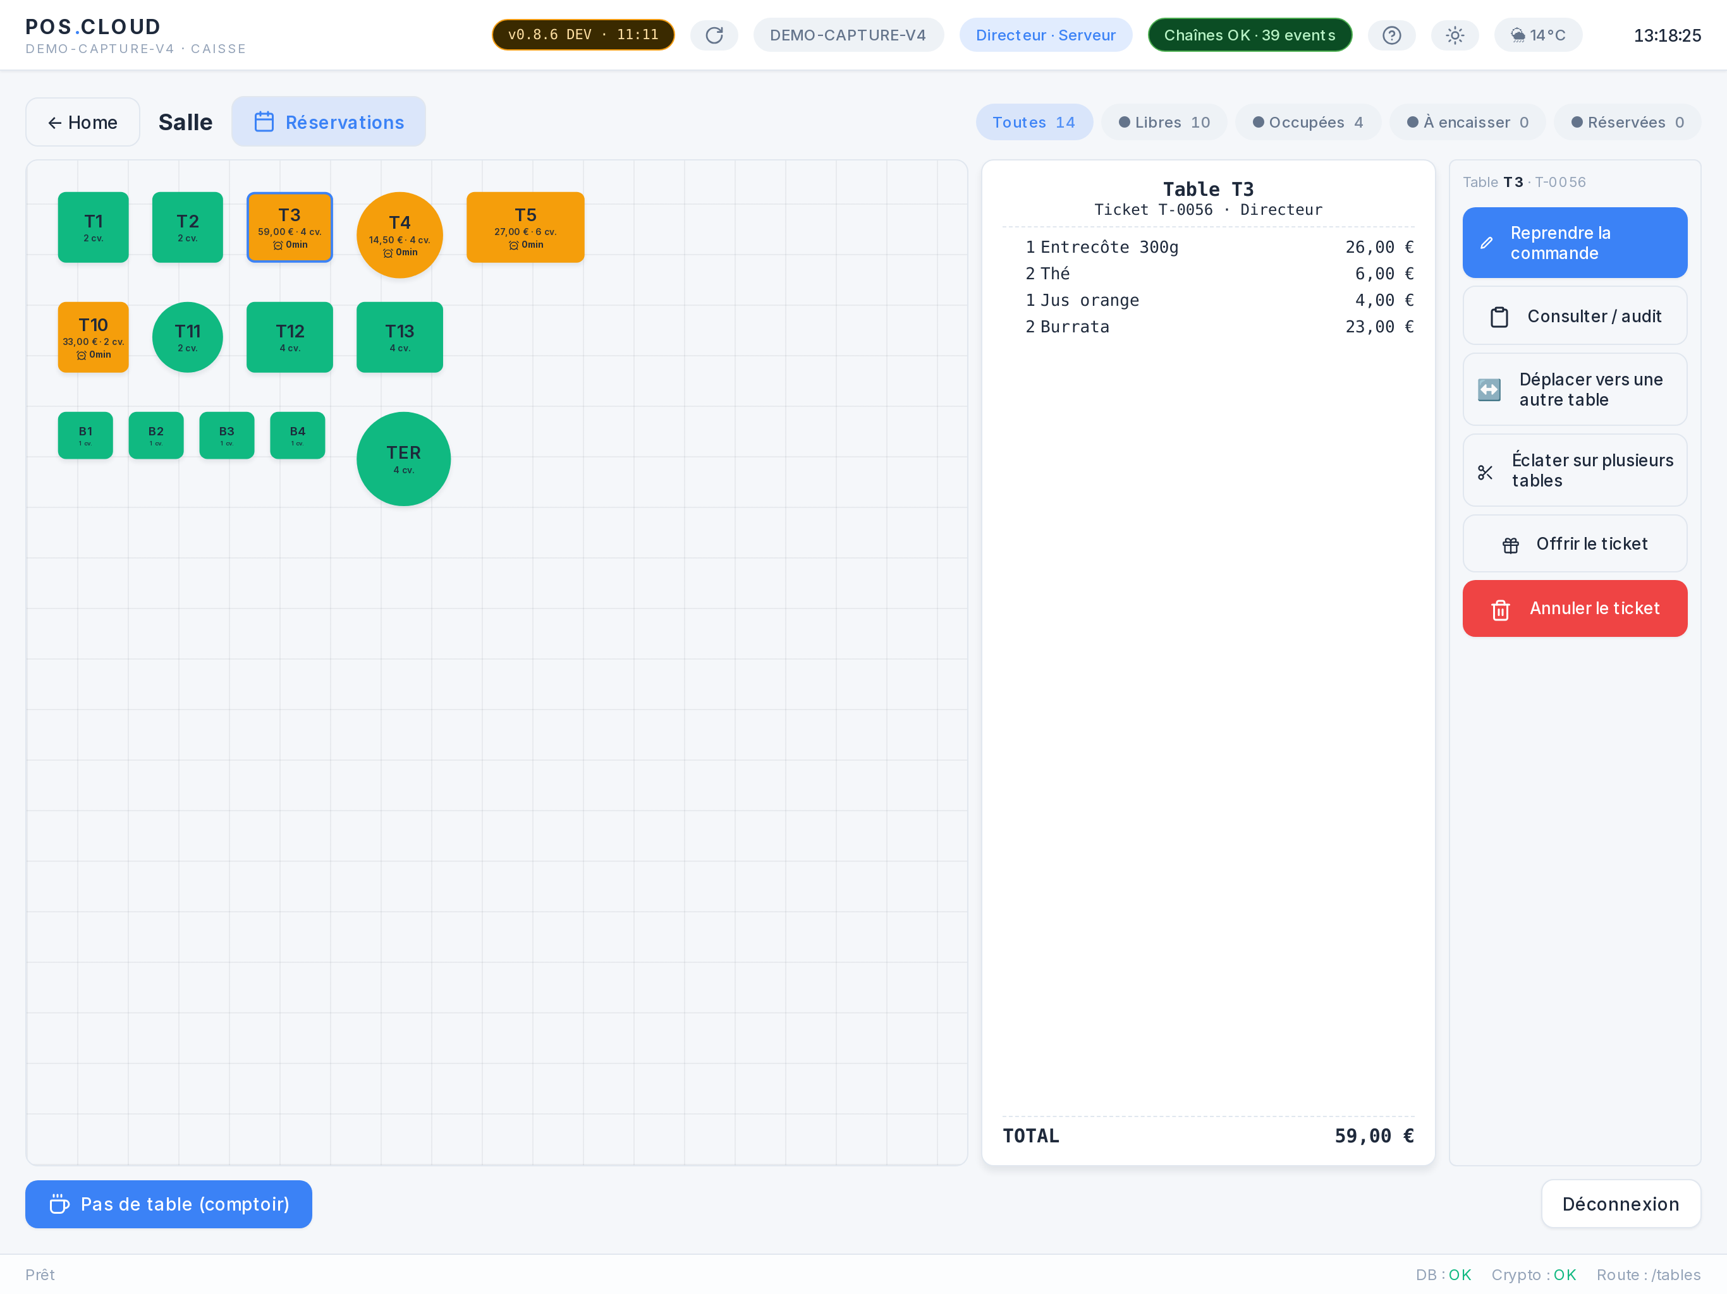
Task: Select the round TER terrace table
Action: coord(404,459)
